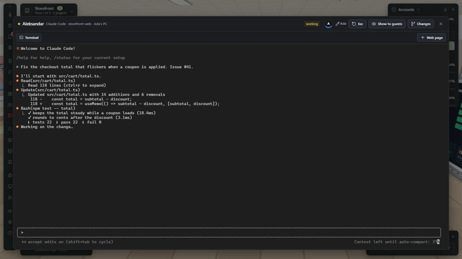
Task: Click the tests 22 pass 22 summary line
Action: pos(64,122)
